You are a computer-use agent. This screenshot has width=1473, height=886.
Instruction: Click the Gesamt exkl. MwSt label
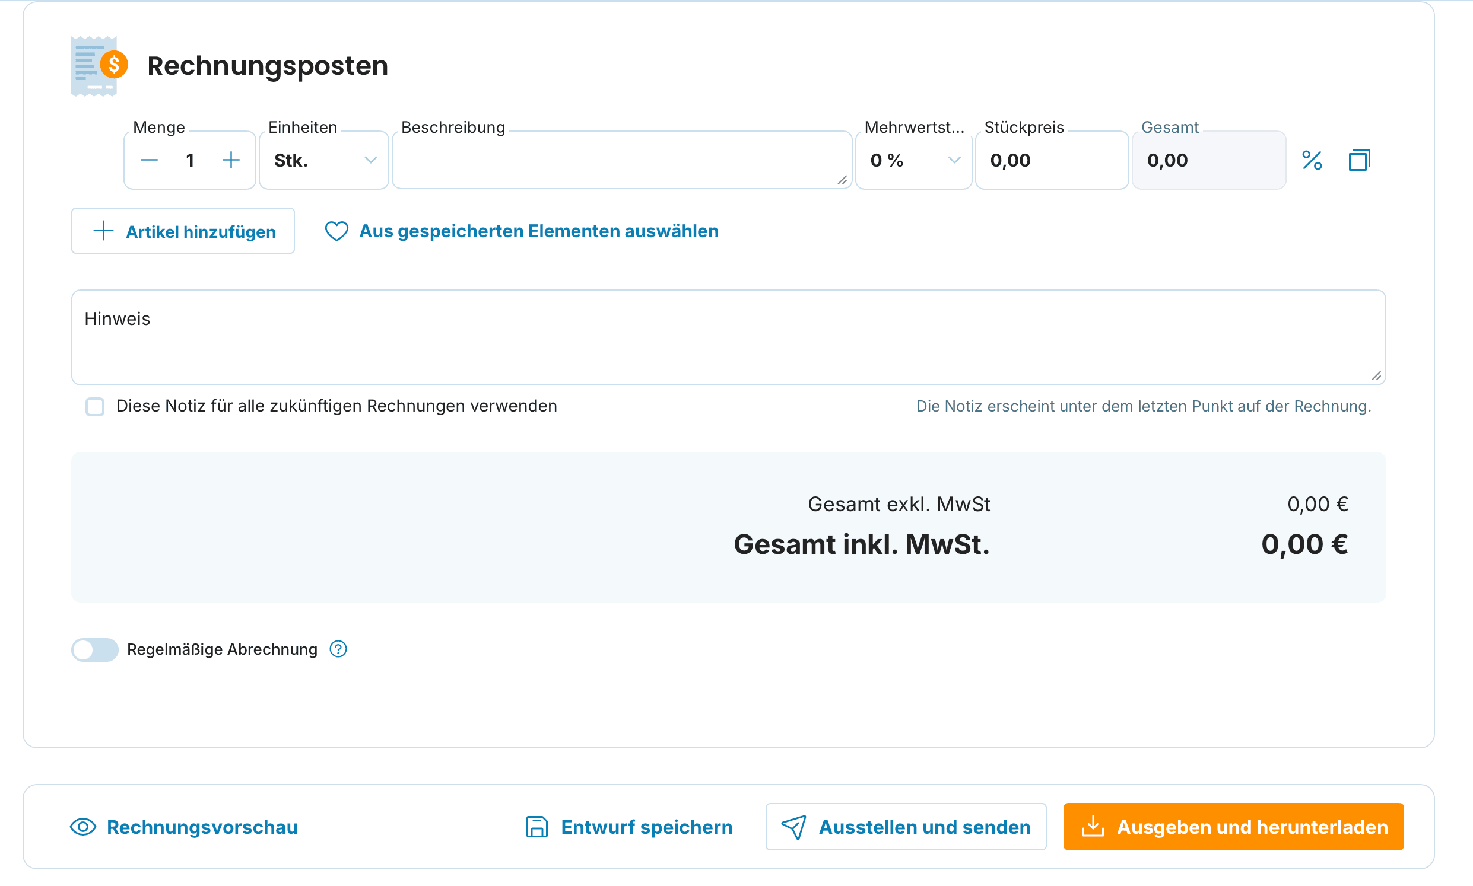(899, 505)
